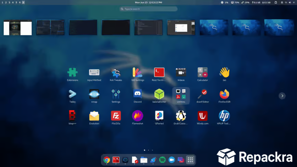The width and height of the screenshot is (297, 167).
Task: Launch Input Method settings
Action: pyautogui.click(x=94, y=74)
